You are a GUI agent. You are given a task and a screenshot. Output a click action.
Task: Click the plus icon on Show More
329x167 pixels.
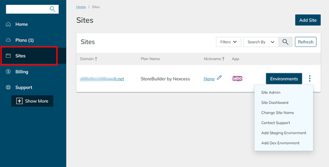19,101
